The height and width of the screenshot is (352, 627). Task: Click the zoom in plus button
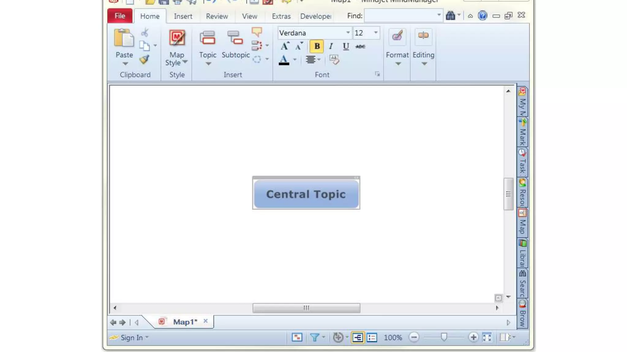click(x=473, y=337)
